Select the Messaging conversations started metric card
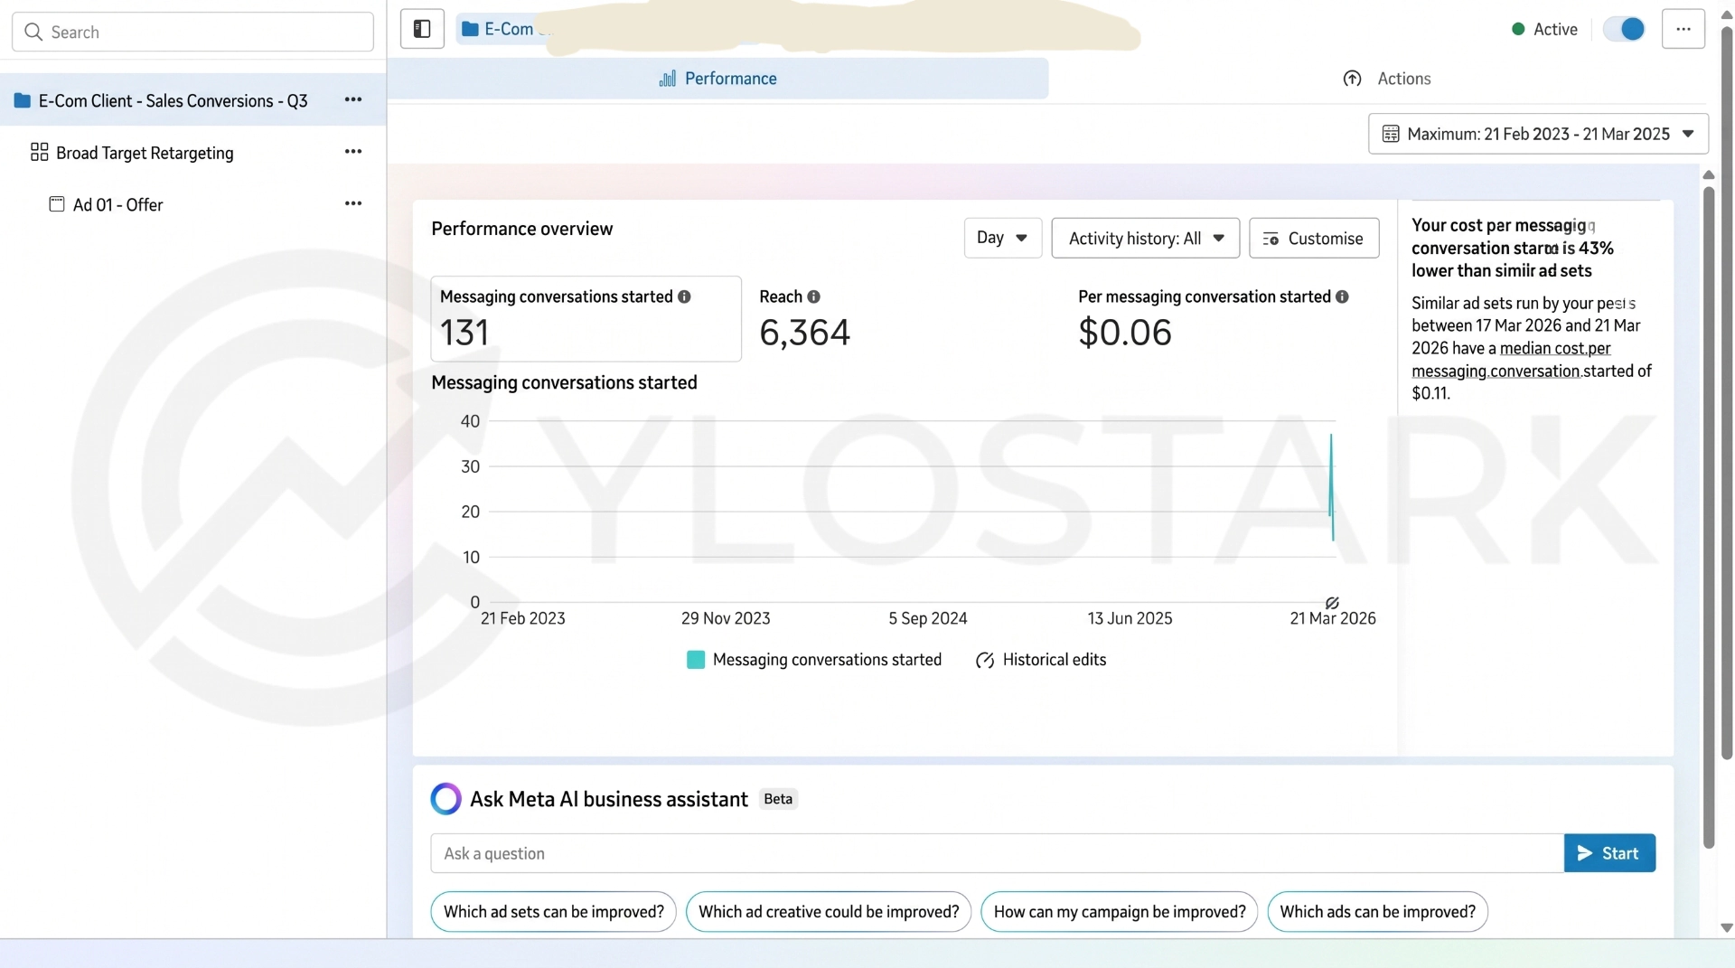Screen dimensions: 1735x968 click(x=586, y=319)
